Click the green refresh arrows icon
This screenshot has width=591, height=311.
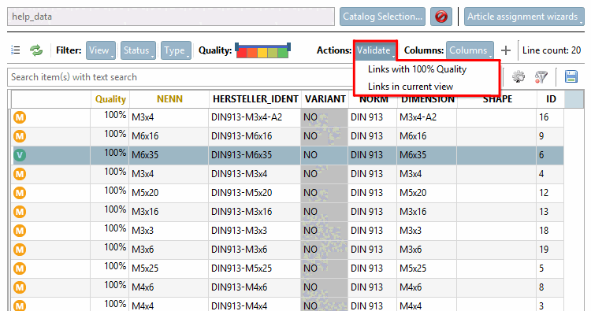[x=36, y=50]
